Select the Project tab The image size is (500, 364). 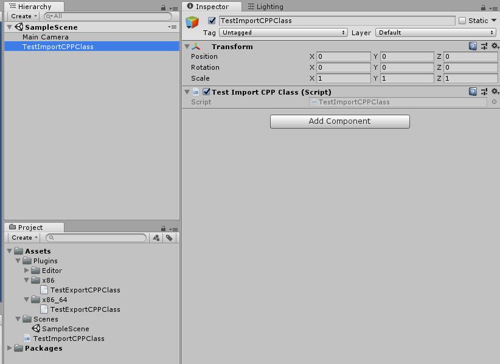point(34,227)
